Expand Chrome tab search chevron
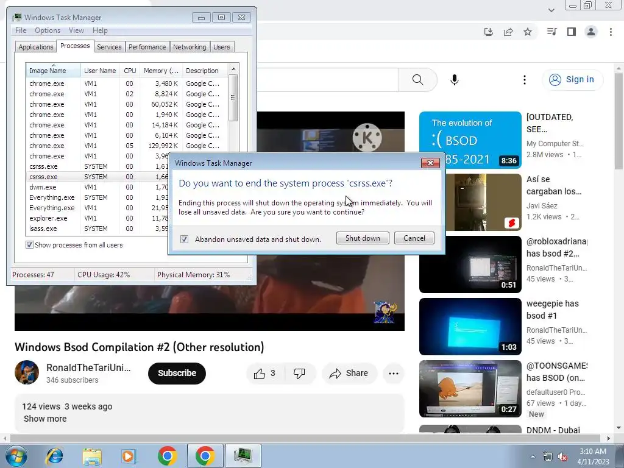The image size is (624, 468). tap(551, 10)
